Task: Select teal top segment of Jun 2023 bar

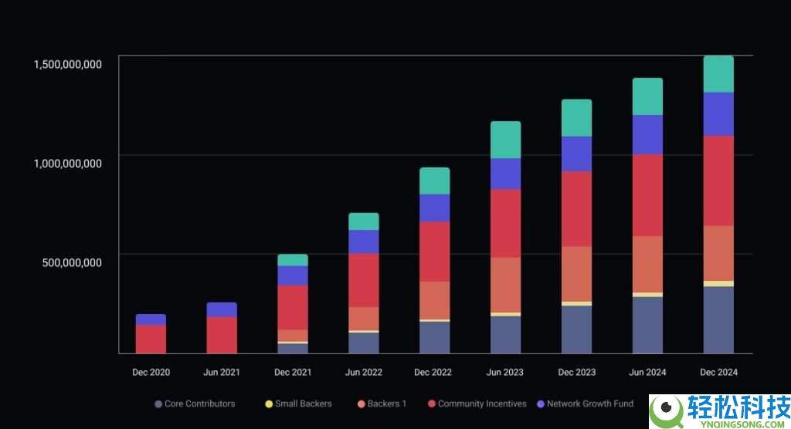Action: coord(505,140)
